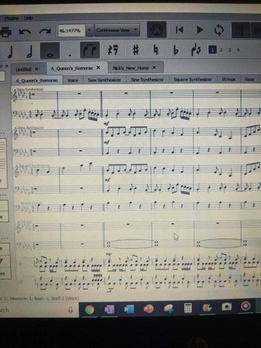This screenshot has height=348, width=261.
Task: Apply a natural accidental
Action: [x=156, y=50]
